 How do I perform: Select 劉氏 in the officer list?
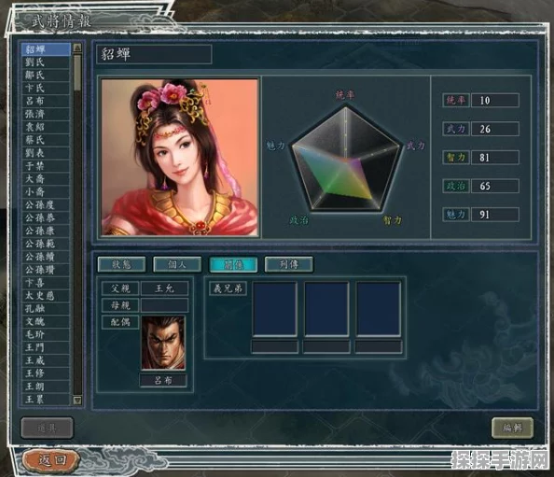[x=46, y=63]
